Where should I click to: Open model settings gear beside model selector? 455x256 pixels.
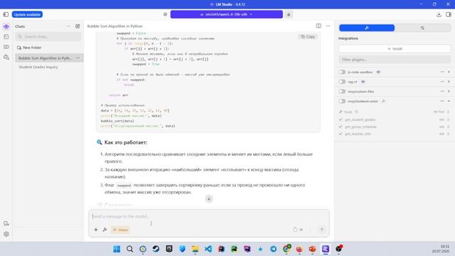(x=165, y=14)
